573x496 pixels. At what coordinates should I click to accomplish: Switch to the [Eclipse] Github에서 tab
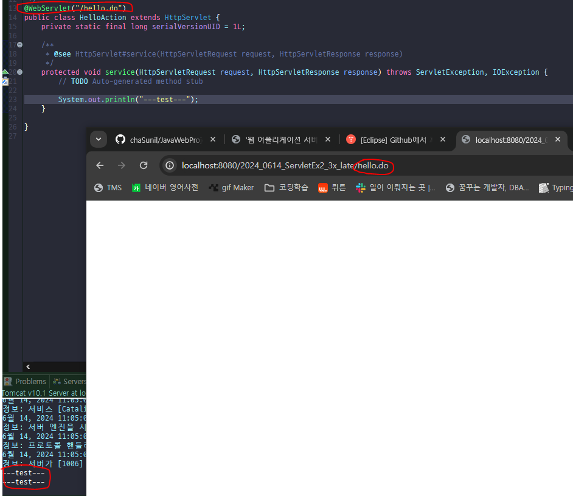pyautogui.click(x=397, y=140)
